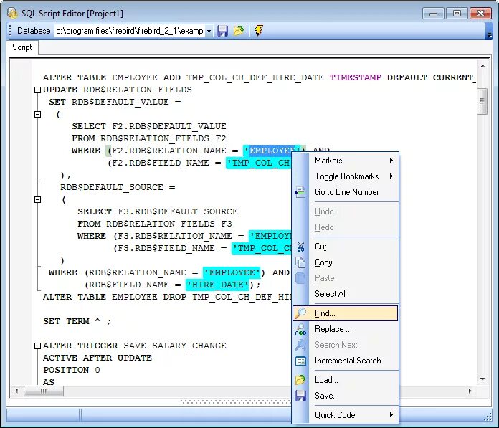Screen dimensions: 499x428
Task: Run the script with the lightning bolt icon
Action: [258, 31]
